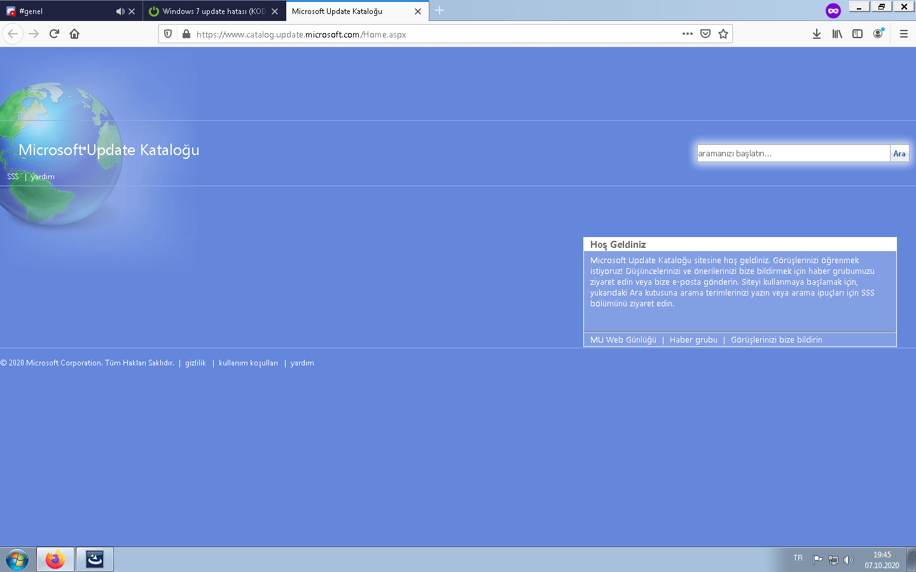Mute the #genel tab audio
This screenshot has height=572, width=916.
[120, 11]
